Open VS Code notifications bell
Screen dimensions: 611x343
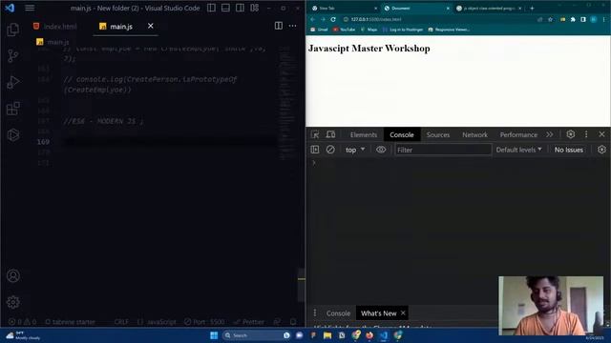coord(293,322)
